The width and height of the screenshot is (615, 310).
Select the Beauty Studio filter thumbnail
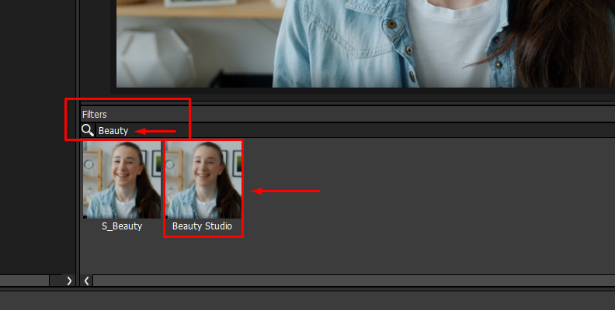[x=203, y=180]
